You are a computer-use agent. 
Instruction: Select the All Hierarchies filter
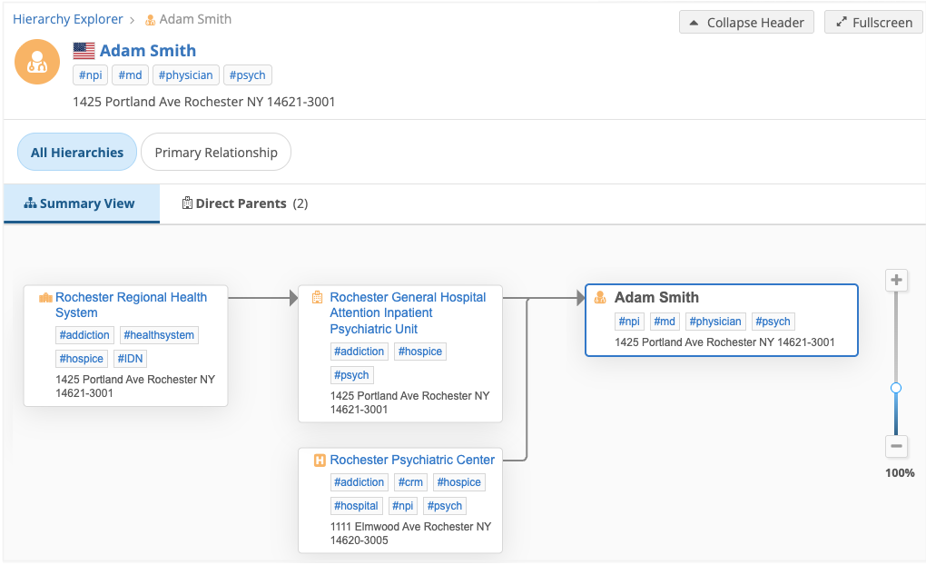pos(77,153)
